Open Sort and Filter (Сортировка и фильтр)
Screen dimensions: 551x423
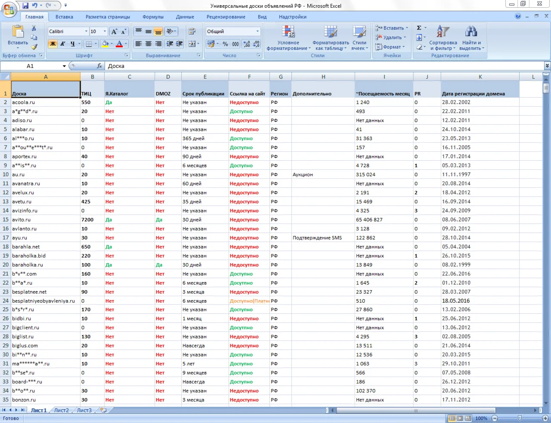(443, 38)
